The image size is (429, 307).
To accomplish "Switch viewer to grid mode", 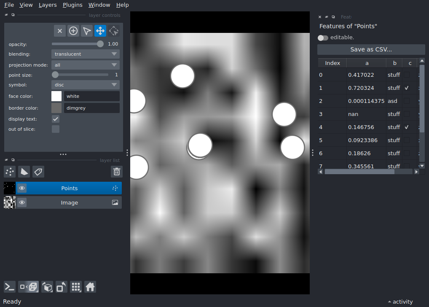I will click(76, 287).
